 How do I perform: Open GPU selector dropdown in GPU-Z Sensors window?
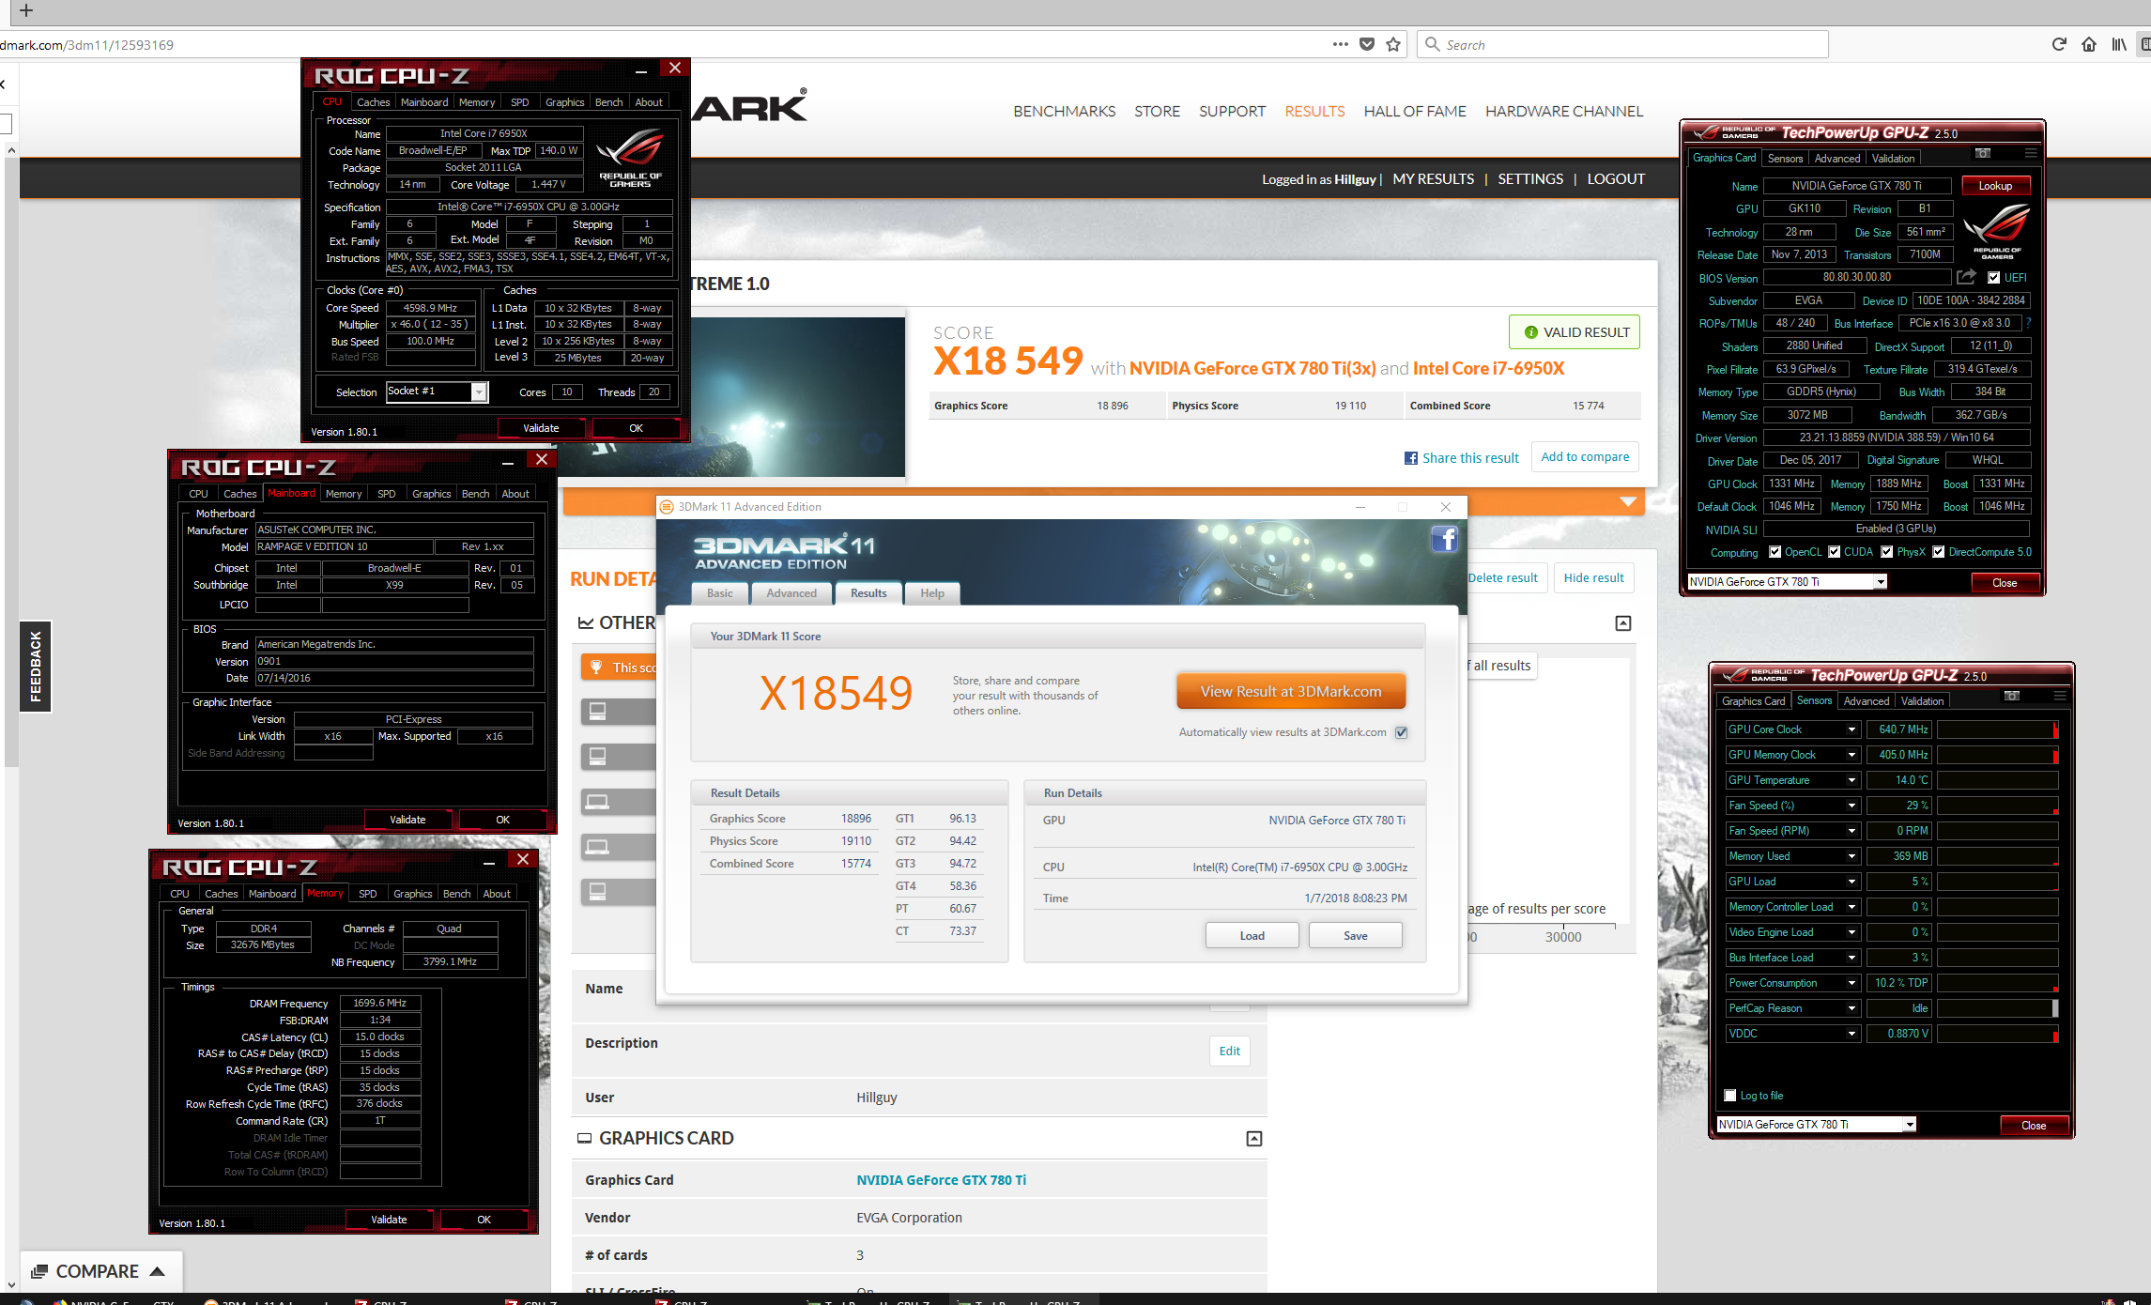point(1909,1125)
